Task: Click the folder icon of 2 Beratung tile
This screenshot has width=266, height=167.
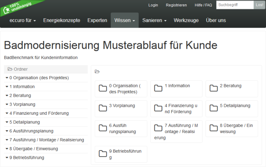Action: 213,88
